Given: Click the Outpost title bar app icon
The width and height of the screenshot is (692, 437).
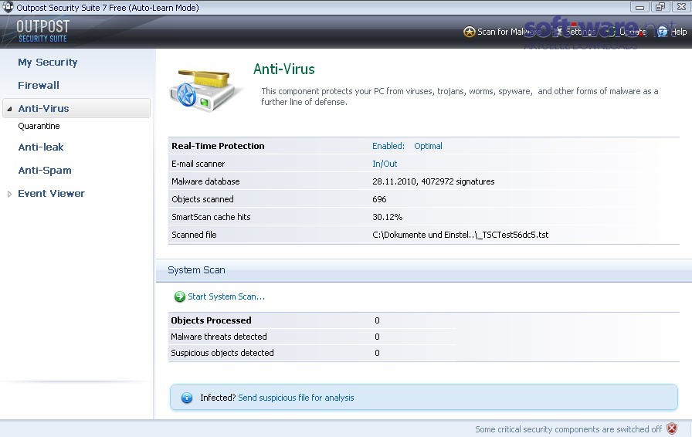Looking at the screenshot, I should coord(8,7).
